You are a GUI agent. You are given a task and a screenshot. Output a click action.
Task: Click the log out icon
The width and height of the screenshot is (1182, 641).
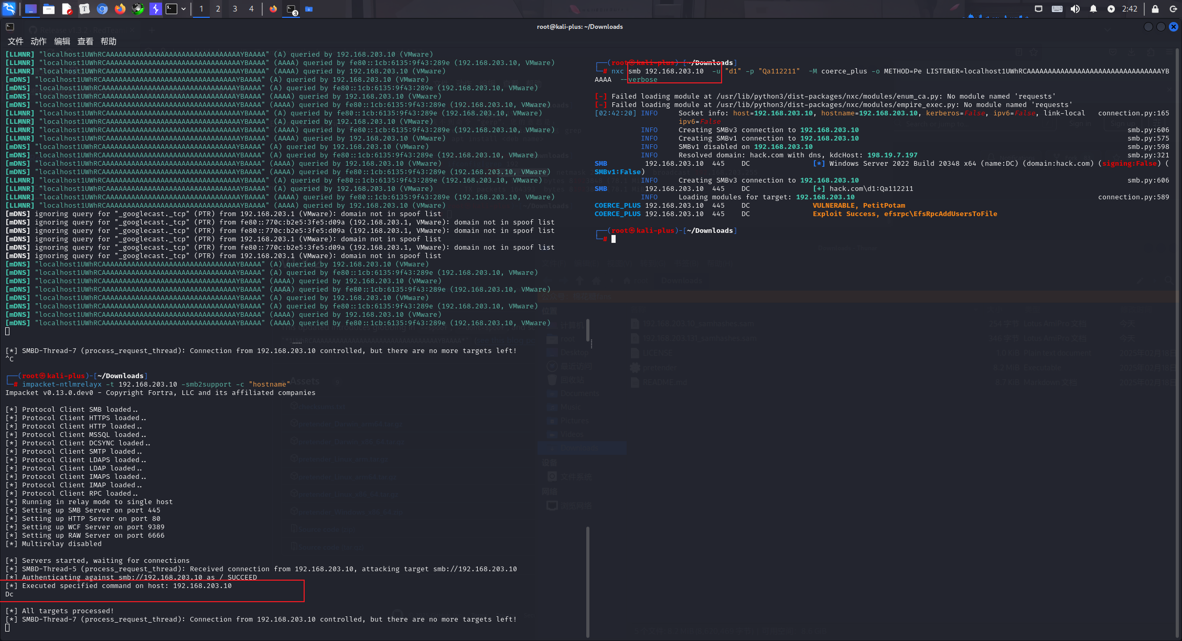[x=1173, y=9]
